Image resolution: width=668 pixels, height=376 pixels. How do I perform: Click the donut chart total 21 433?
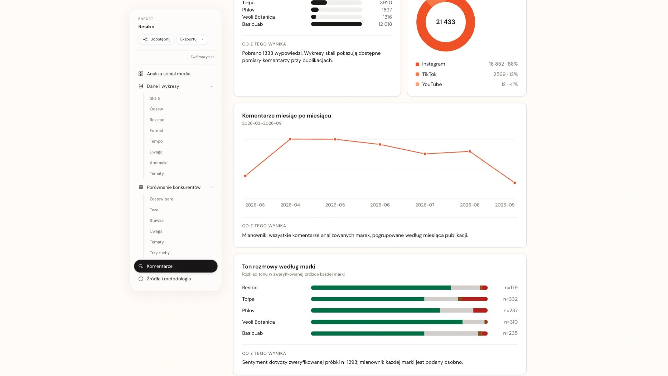[446, 22]
